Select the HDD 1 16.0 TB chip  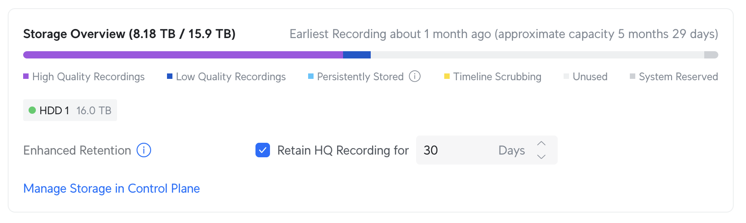tap(70, 110)
